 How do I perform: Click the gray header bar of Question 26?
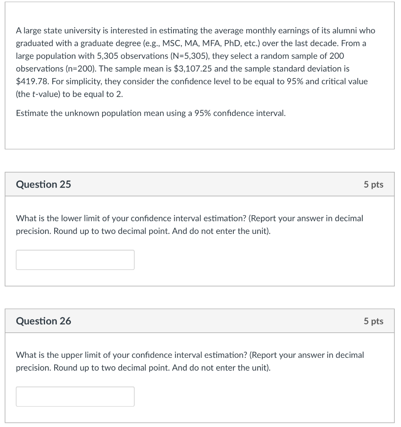pyautogui.click(x=200, y=321)
